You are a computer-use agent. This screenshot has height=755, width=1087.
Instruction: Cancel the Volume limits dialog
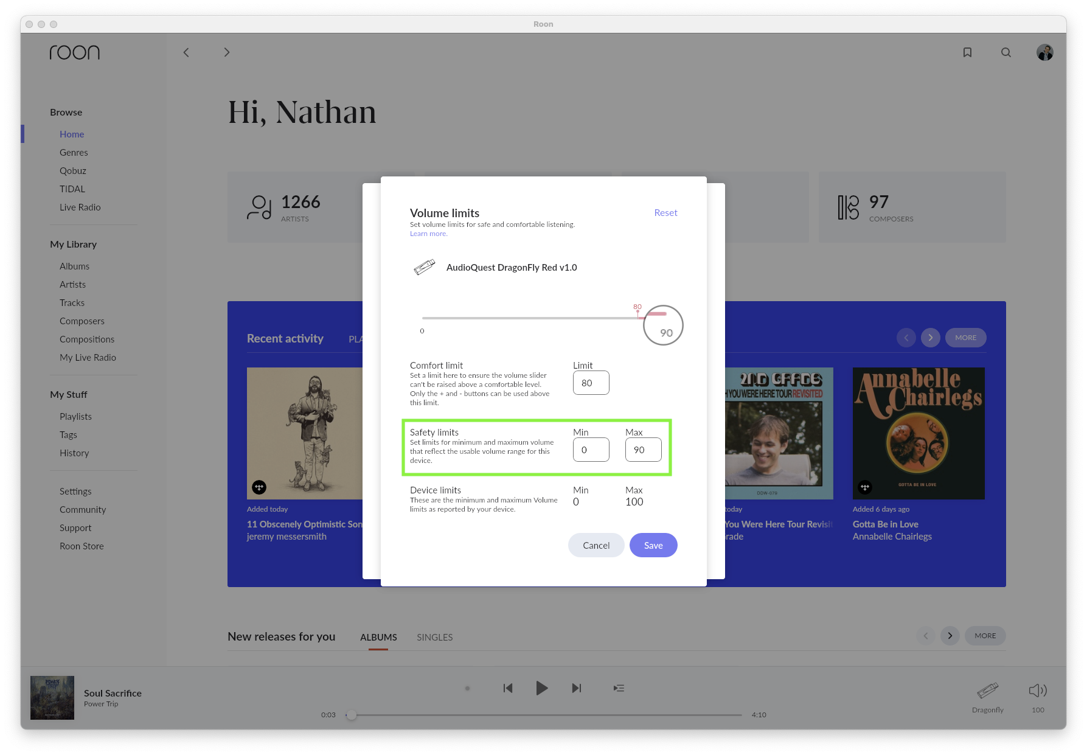click(596, 545)
